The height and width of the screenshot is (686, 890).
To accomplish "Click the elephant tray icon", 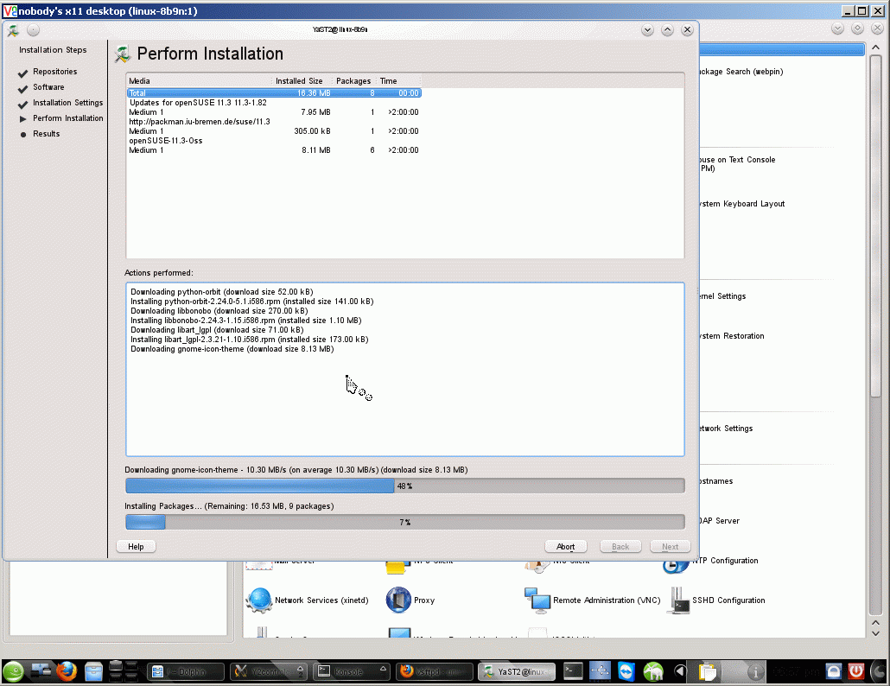I will click(653, 672).
